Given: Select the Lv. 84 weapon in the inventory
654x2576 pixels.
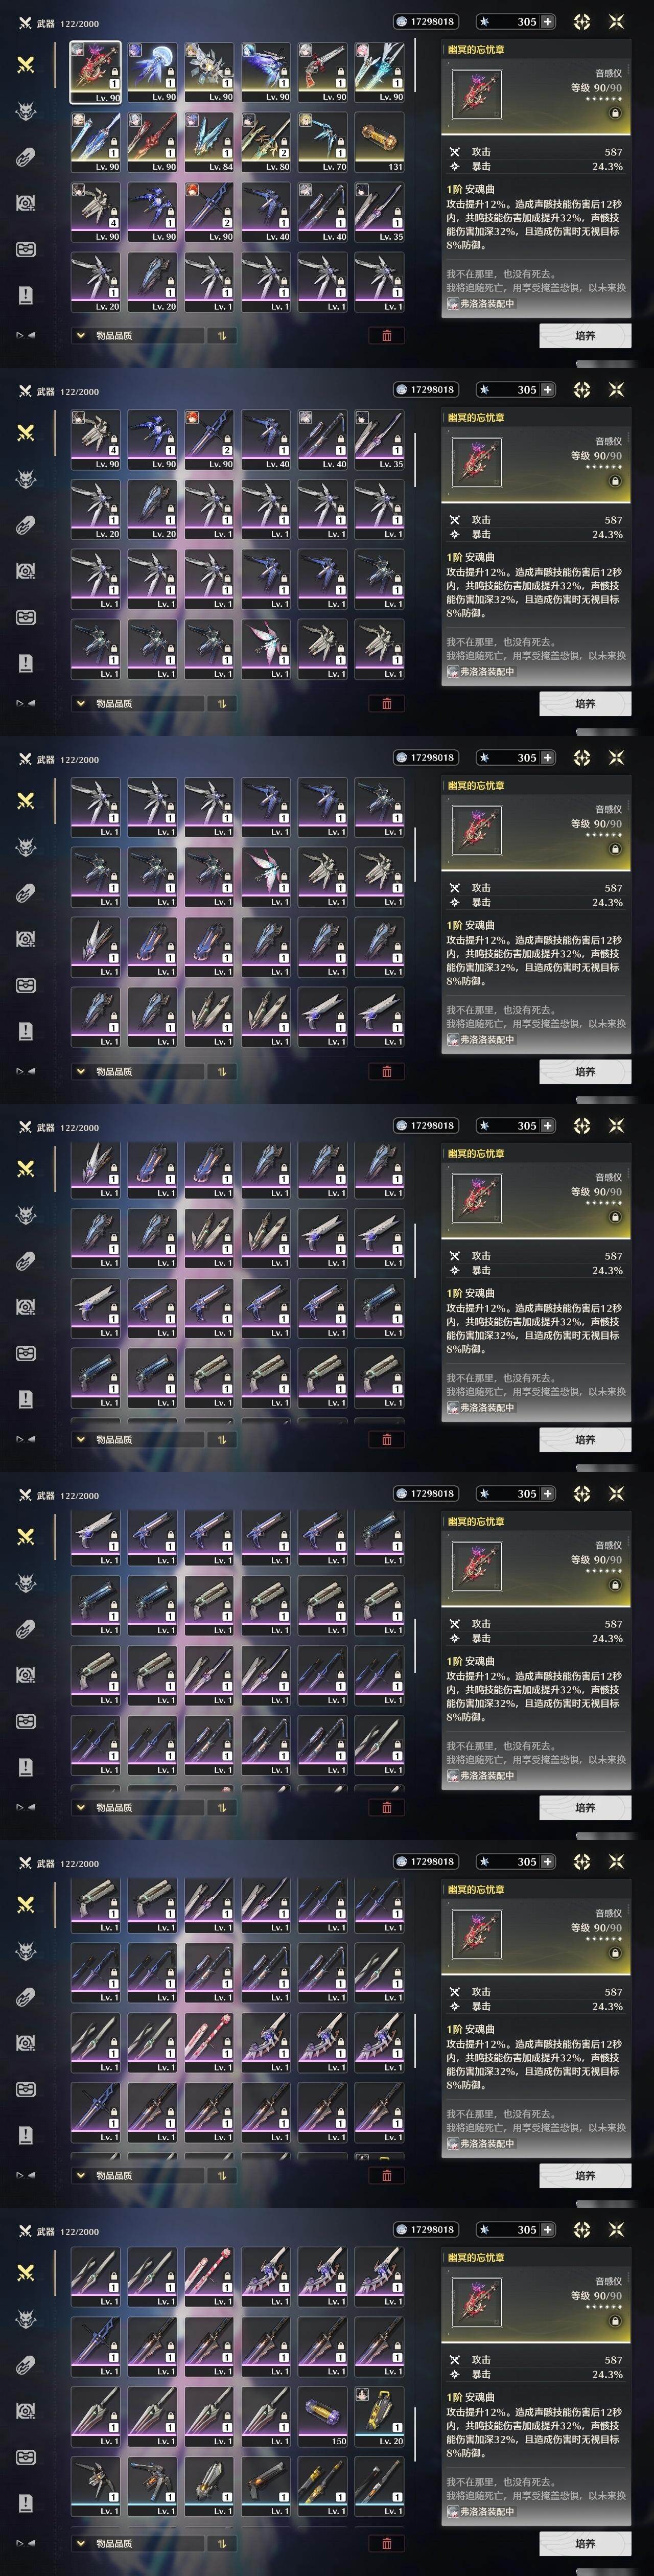Looking at the screenshot, I should click(209, 141).
